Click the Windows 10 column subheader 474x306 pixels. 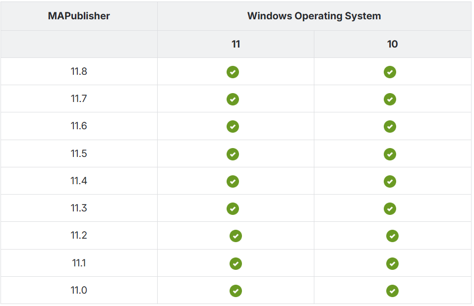pyautogui.click(x=392, y=44)
